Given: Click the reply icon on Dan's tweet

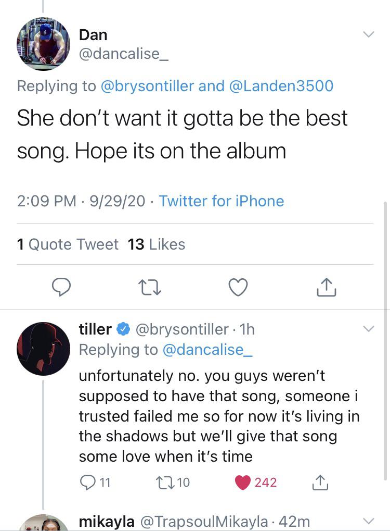Looking at the screenshot, I should click(x=61, y=287).
